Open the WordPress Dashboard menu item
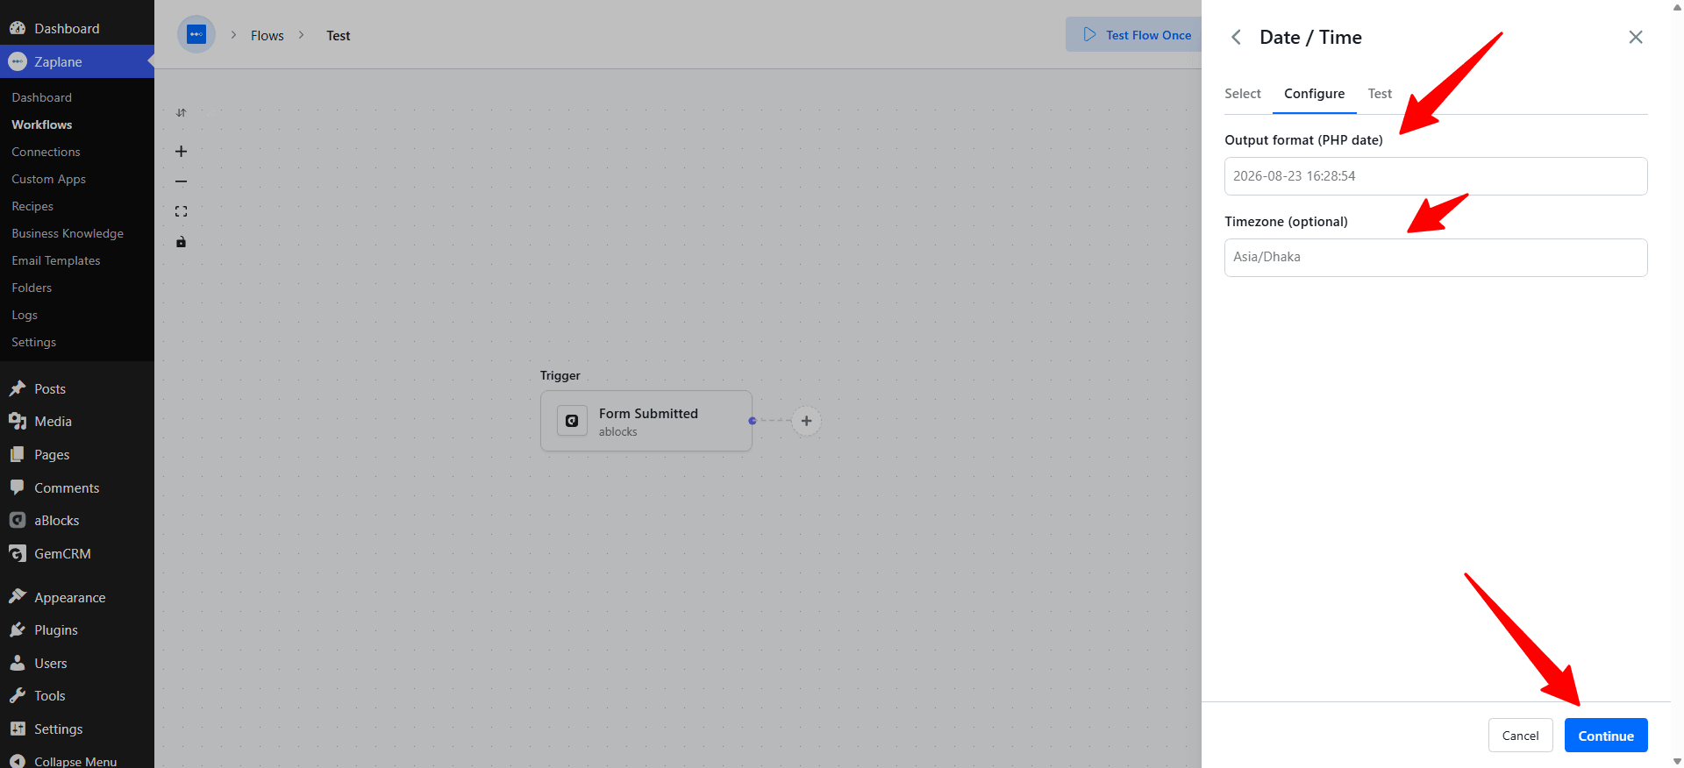Image resolution: width=1684 pixels, height=768 pixels. (x=77, y=28)
